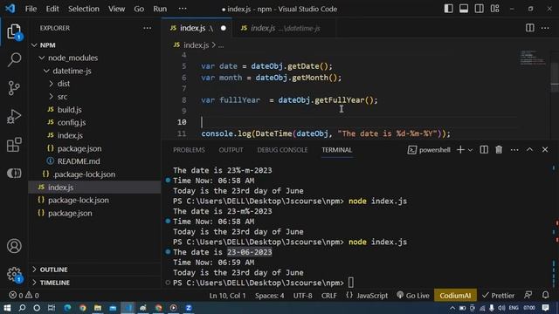Switch to the PROBLEMS tab
This screenshot has height=314, width=559.
(189, 150)
